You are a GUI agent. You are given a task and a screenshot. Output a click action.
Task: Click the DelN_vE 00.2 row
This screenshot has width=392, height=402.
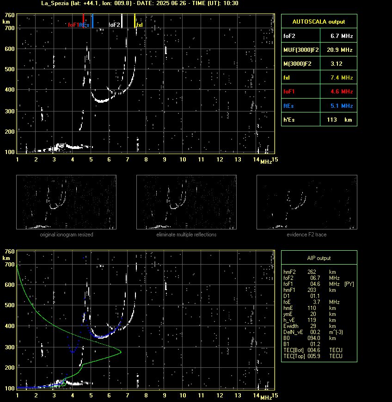(x=313, y=332)
